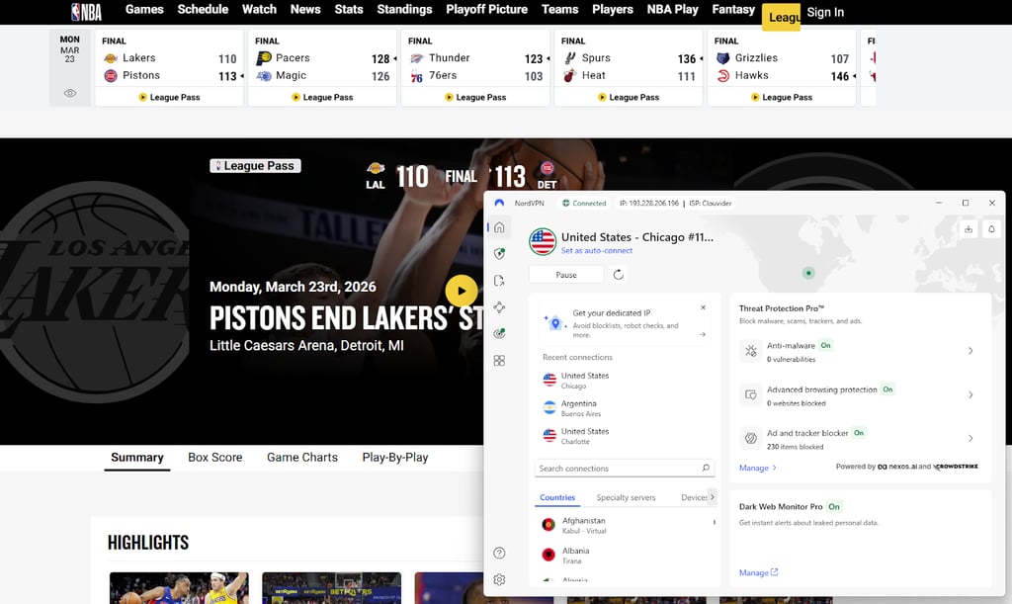Open NordVPN notifications bell icon
The image size is (1012, 604).
(991, 229)
